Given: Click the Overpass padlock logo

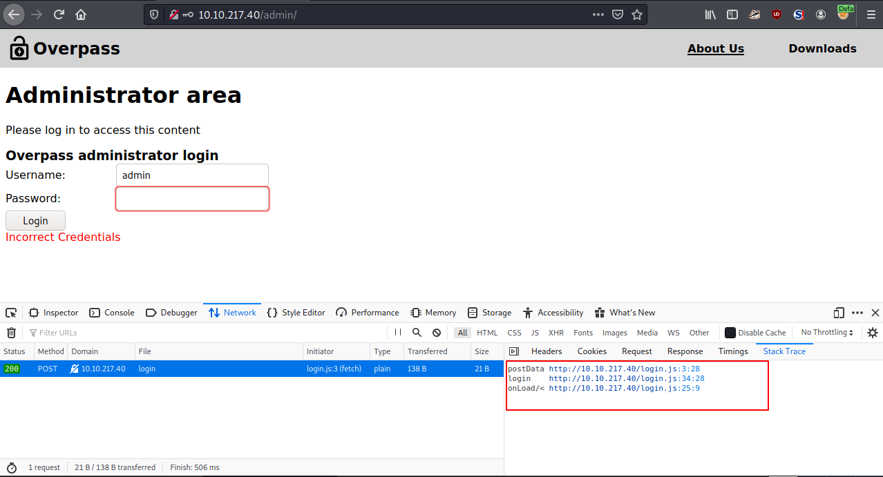Looking at the screenshot, I should (x=19, y=48).
